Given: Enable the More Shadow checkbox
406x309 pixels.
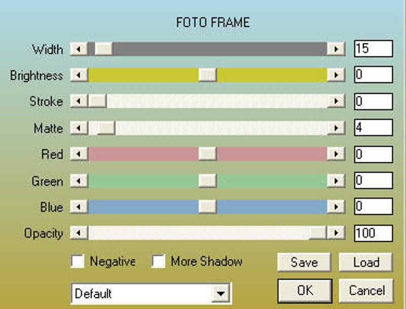Looking at the screenshot, I should [159, 262].
